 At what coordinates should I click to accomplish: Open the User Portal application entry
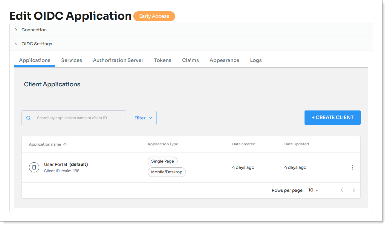[x=56, y=164]
